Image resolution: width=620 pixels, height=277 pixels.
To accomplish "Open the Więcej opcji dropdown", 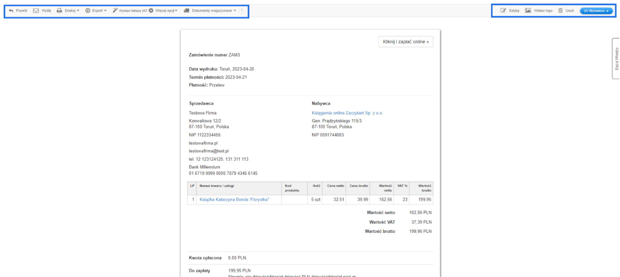I will [163, 11].
